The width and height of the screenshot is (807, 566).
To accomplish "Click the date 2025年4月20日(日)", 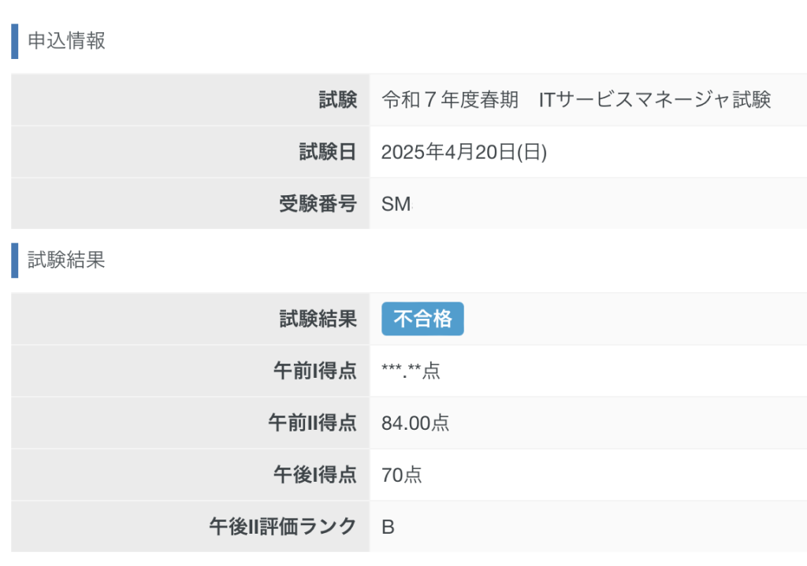I will 463,152.
